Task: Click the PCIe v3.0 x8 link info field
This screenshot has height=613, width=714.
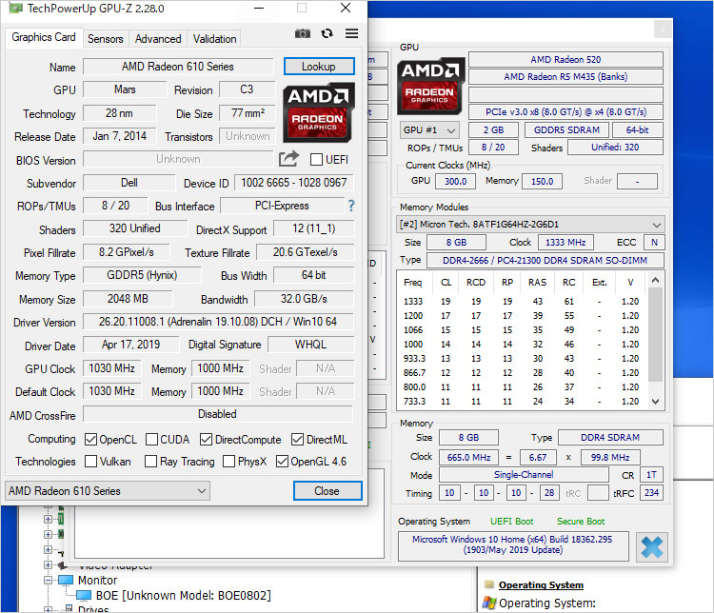Action: (565, 112)
